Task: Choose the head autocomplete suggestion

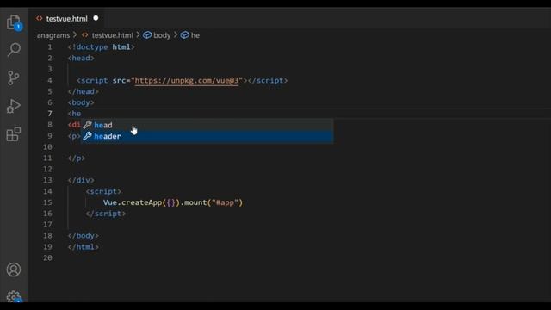Action: coord(207,125)
